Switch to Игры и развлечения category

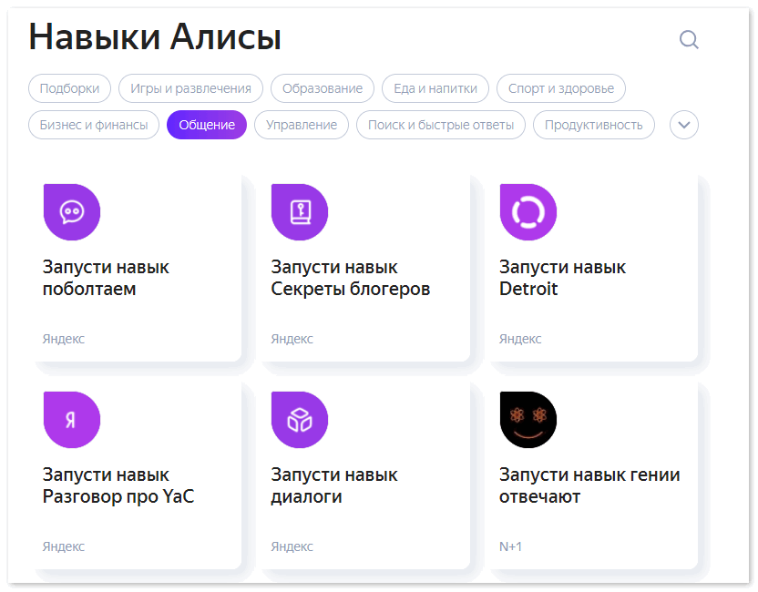coord(190,88)
